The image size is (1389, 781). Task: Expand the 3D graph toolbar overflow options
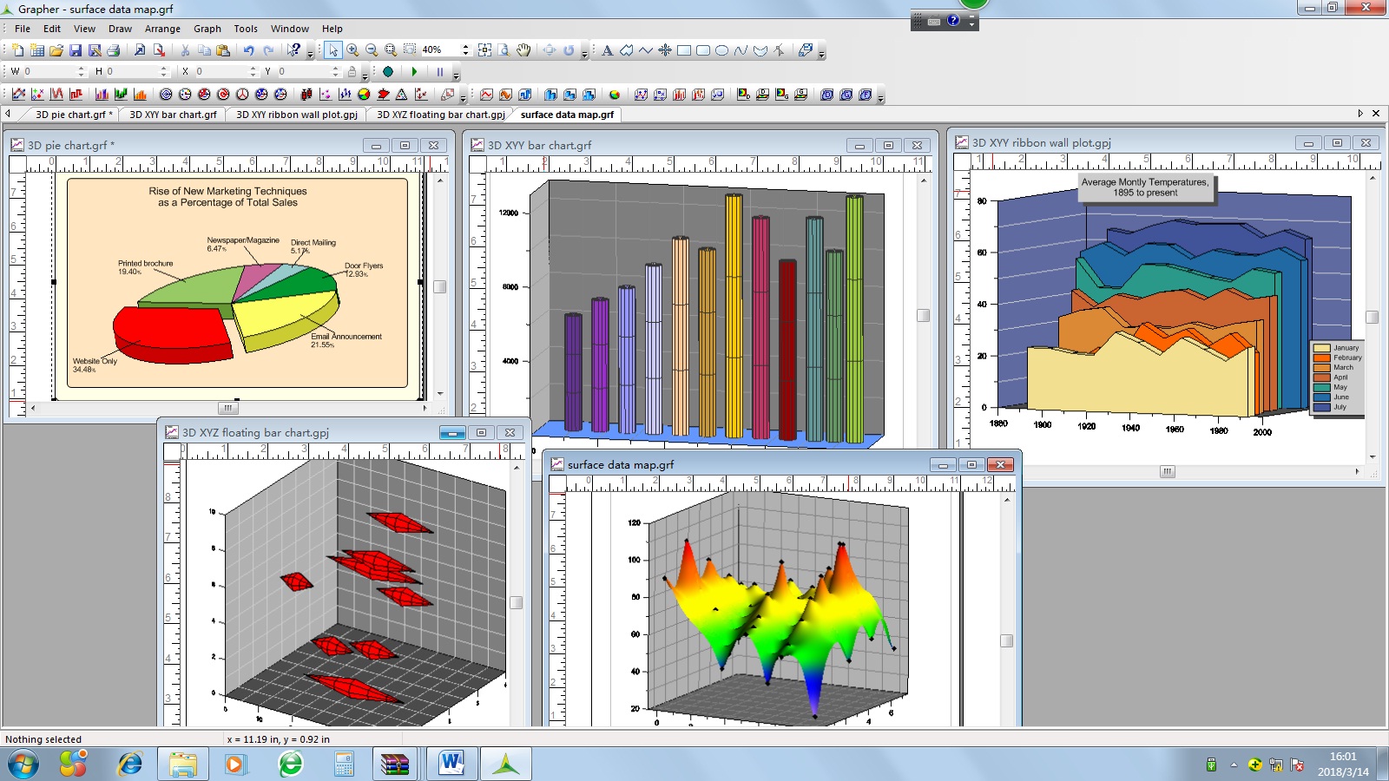click(x=880, y=97)
